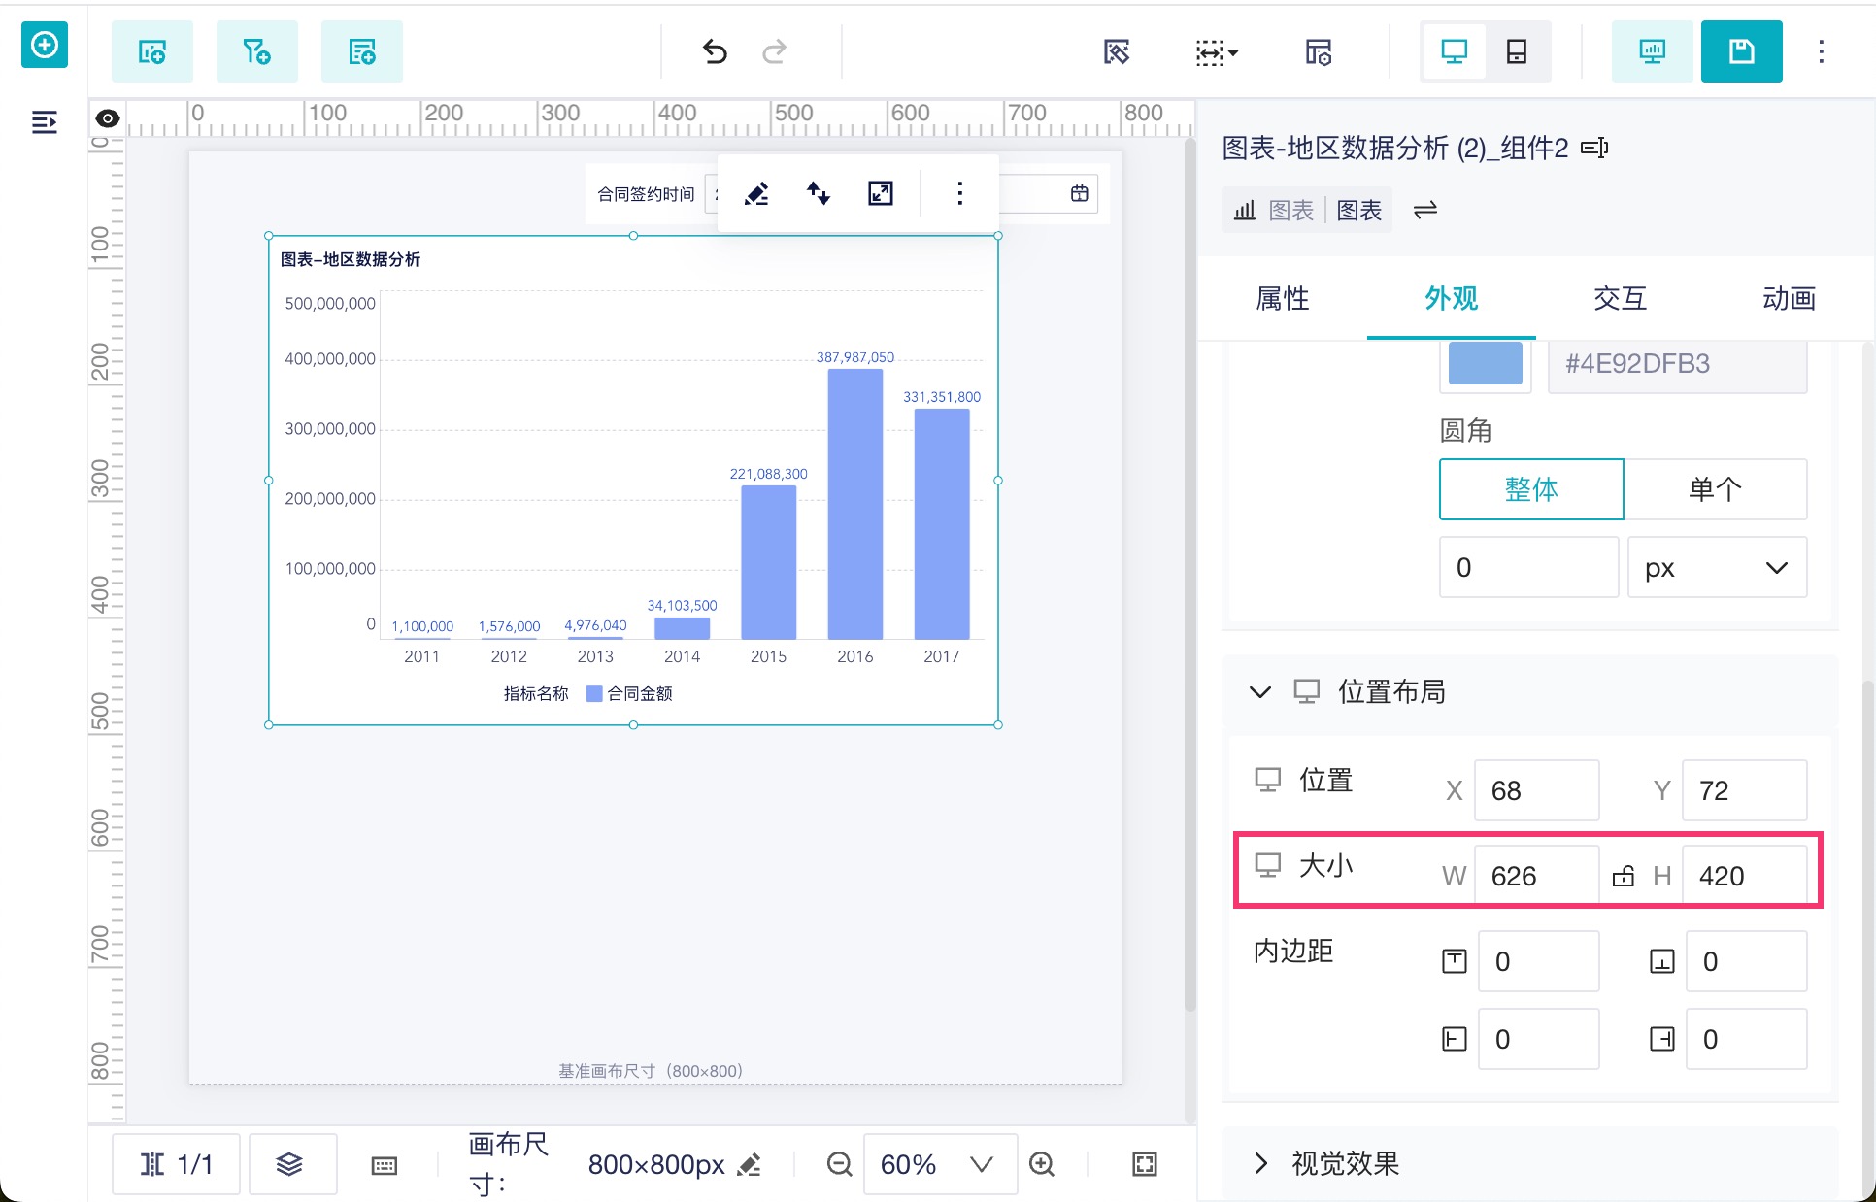The height and width of the screenshot is (1202, 1876).
Task: Open the 交互 tab
Action: [1620, 298]
